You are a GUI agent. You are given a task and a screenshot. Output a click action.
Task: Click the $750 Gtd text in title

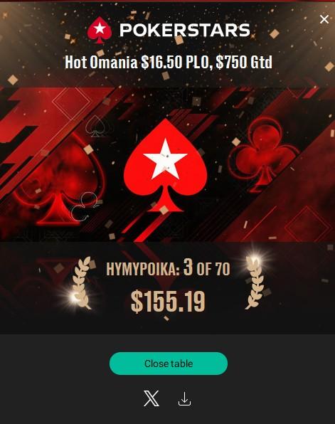[x=244, y=62]
